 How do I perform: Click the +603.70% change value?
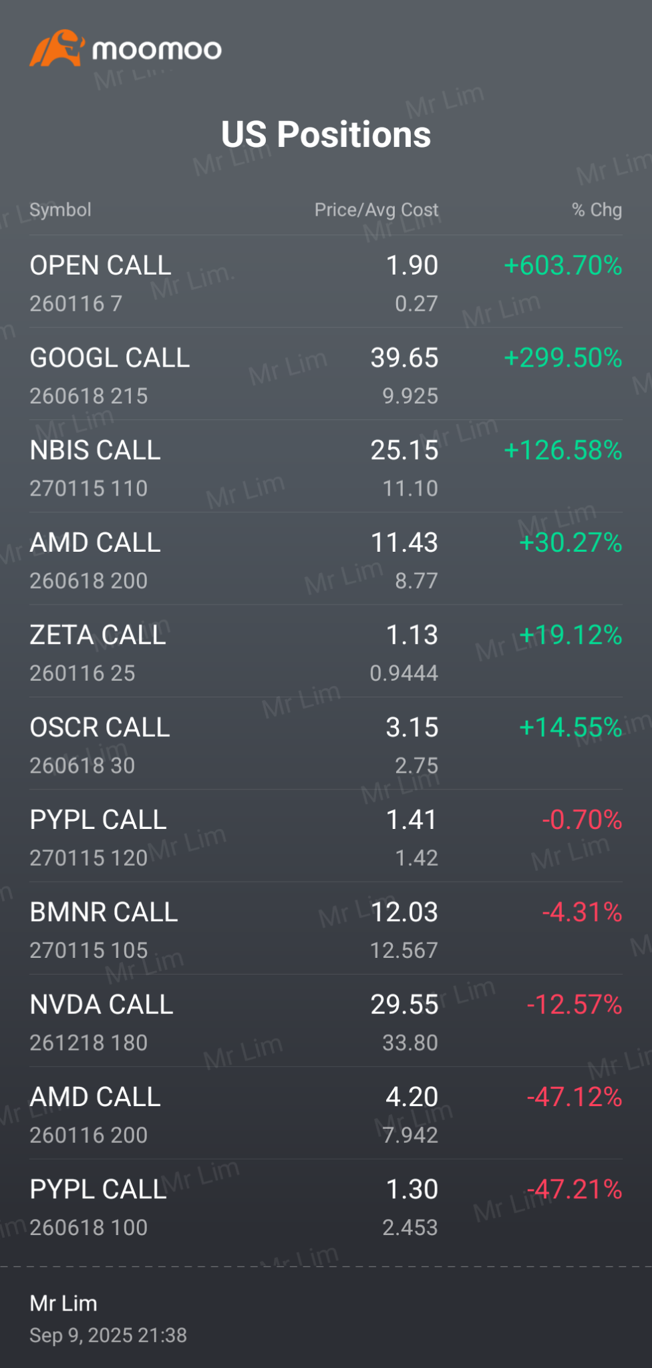(562, 266)
